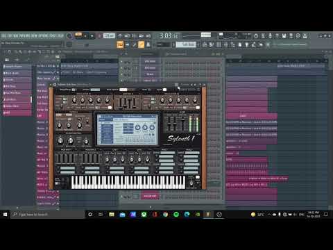
Task: Open the project info icon
Action: [x=298, y=35]
